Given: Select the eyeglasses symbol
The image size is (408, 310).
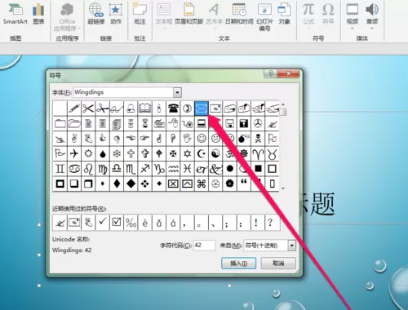Looking at the screenshot, I should point(117,108).
